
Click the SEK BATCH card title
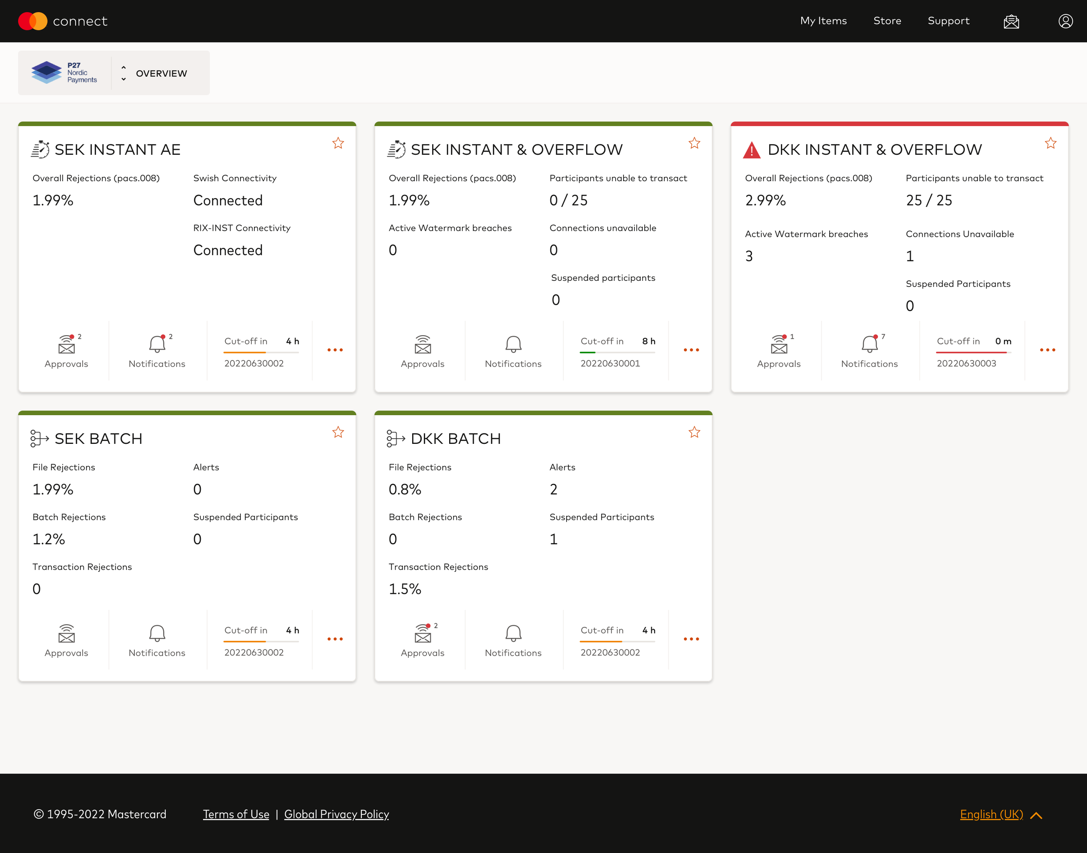[98, 439]
